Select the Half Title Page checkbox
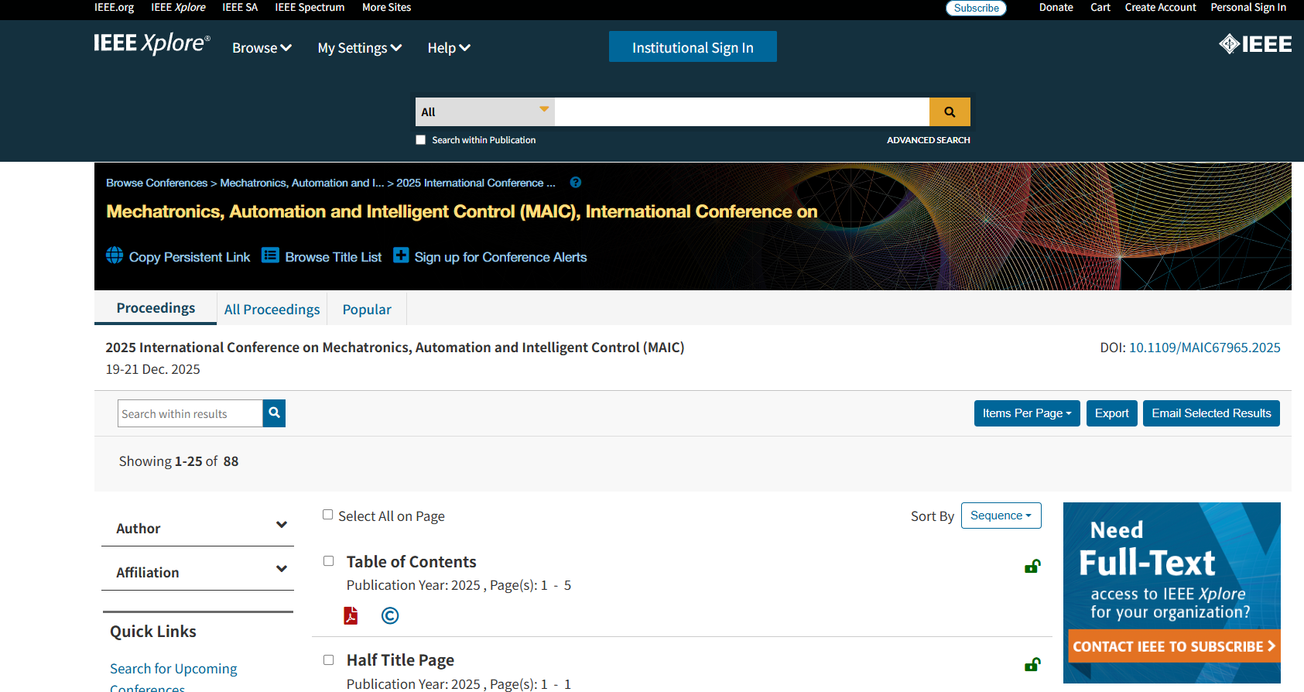This screenshot has height=692, width=1304. click(329, 660)
